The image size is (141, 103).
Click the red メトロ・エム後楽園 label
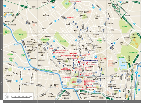66,77
